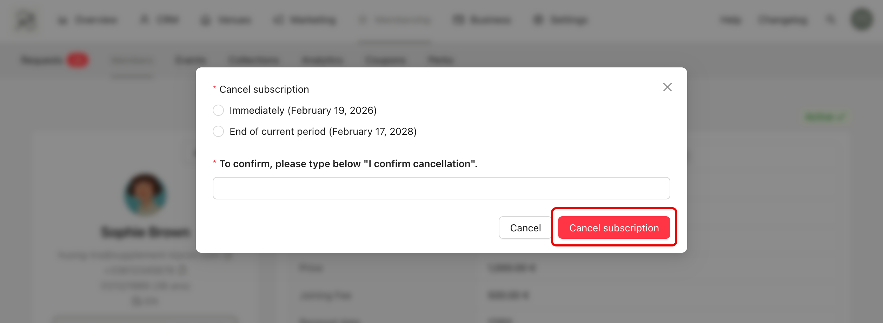
Task: Choose End of current period option
Action: (218, 131)
